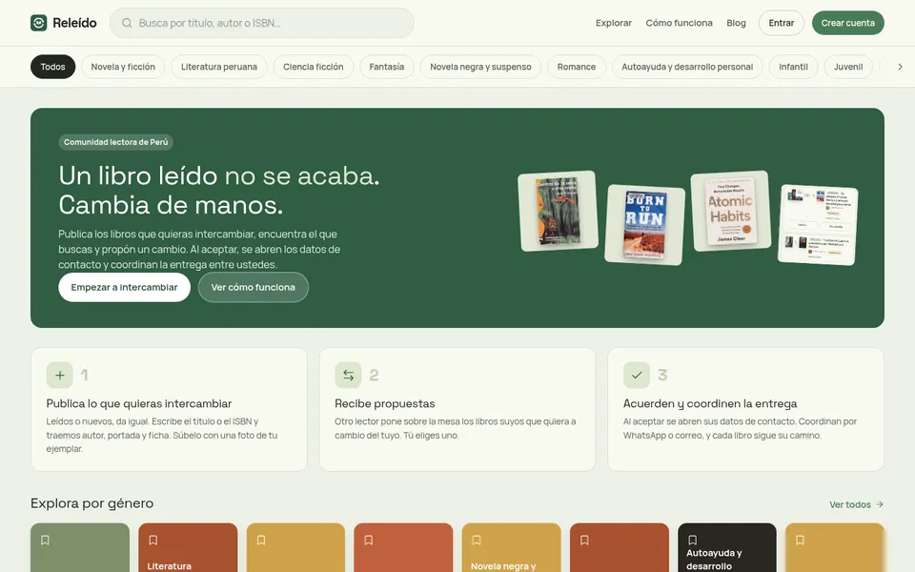Click the swap arrows icon of step 2

[x=348, y=375]
